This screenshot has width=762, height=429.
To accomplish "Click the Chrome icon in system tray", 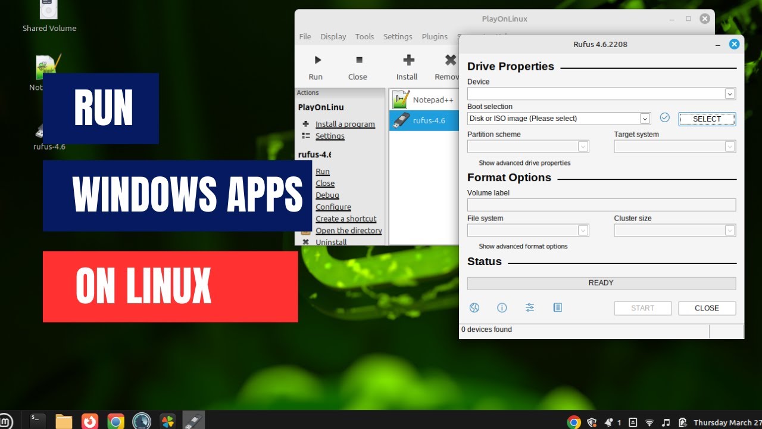I will click(x=574, y=422).
